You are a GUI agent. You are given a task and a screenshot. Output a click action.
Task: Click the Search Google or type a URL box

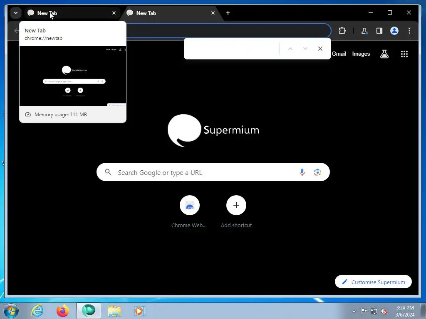(x=213, y=172)
